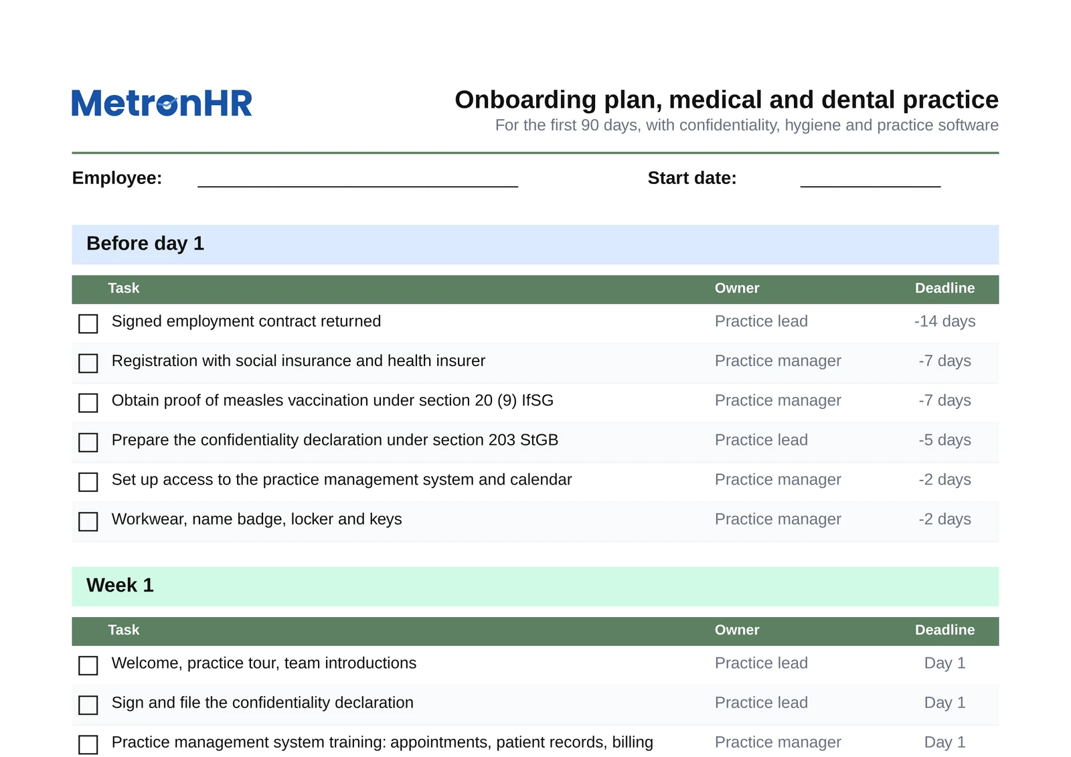Click Practice lead owner for Sign and file row

[x=761, y=703]
